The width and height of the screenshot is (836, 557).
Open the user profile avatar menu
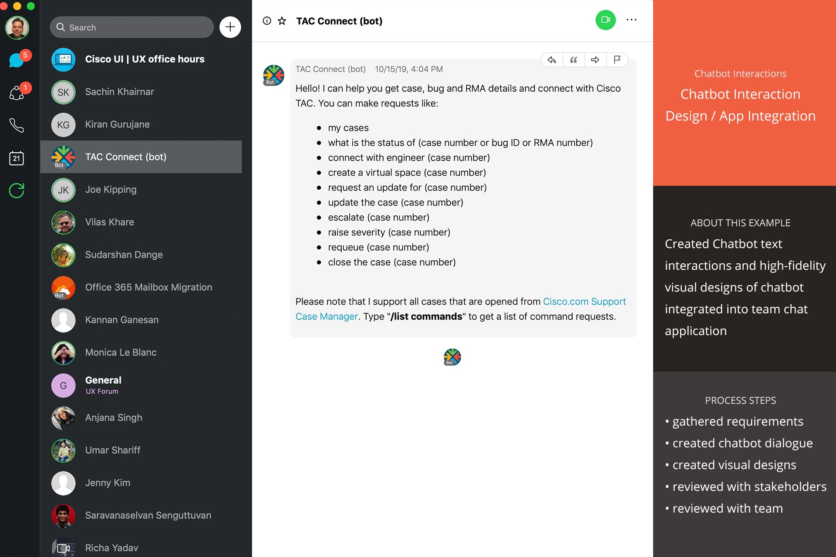click(17, 28)
